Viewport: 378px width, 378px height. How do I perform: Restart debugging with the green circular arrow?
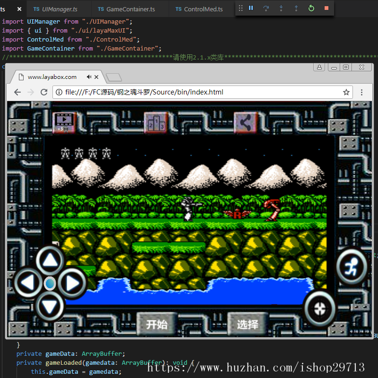coord(311,8)
